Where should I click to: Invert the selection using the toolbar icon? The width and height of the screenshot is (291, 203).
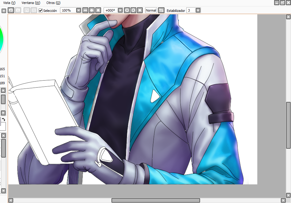coord(34,10)
